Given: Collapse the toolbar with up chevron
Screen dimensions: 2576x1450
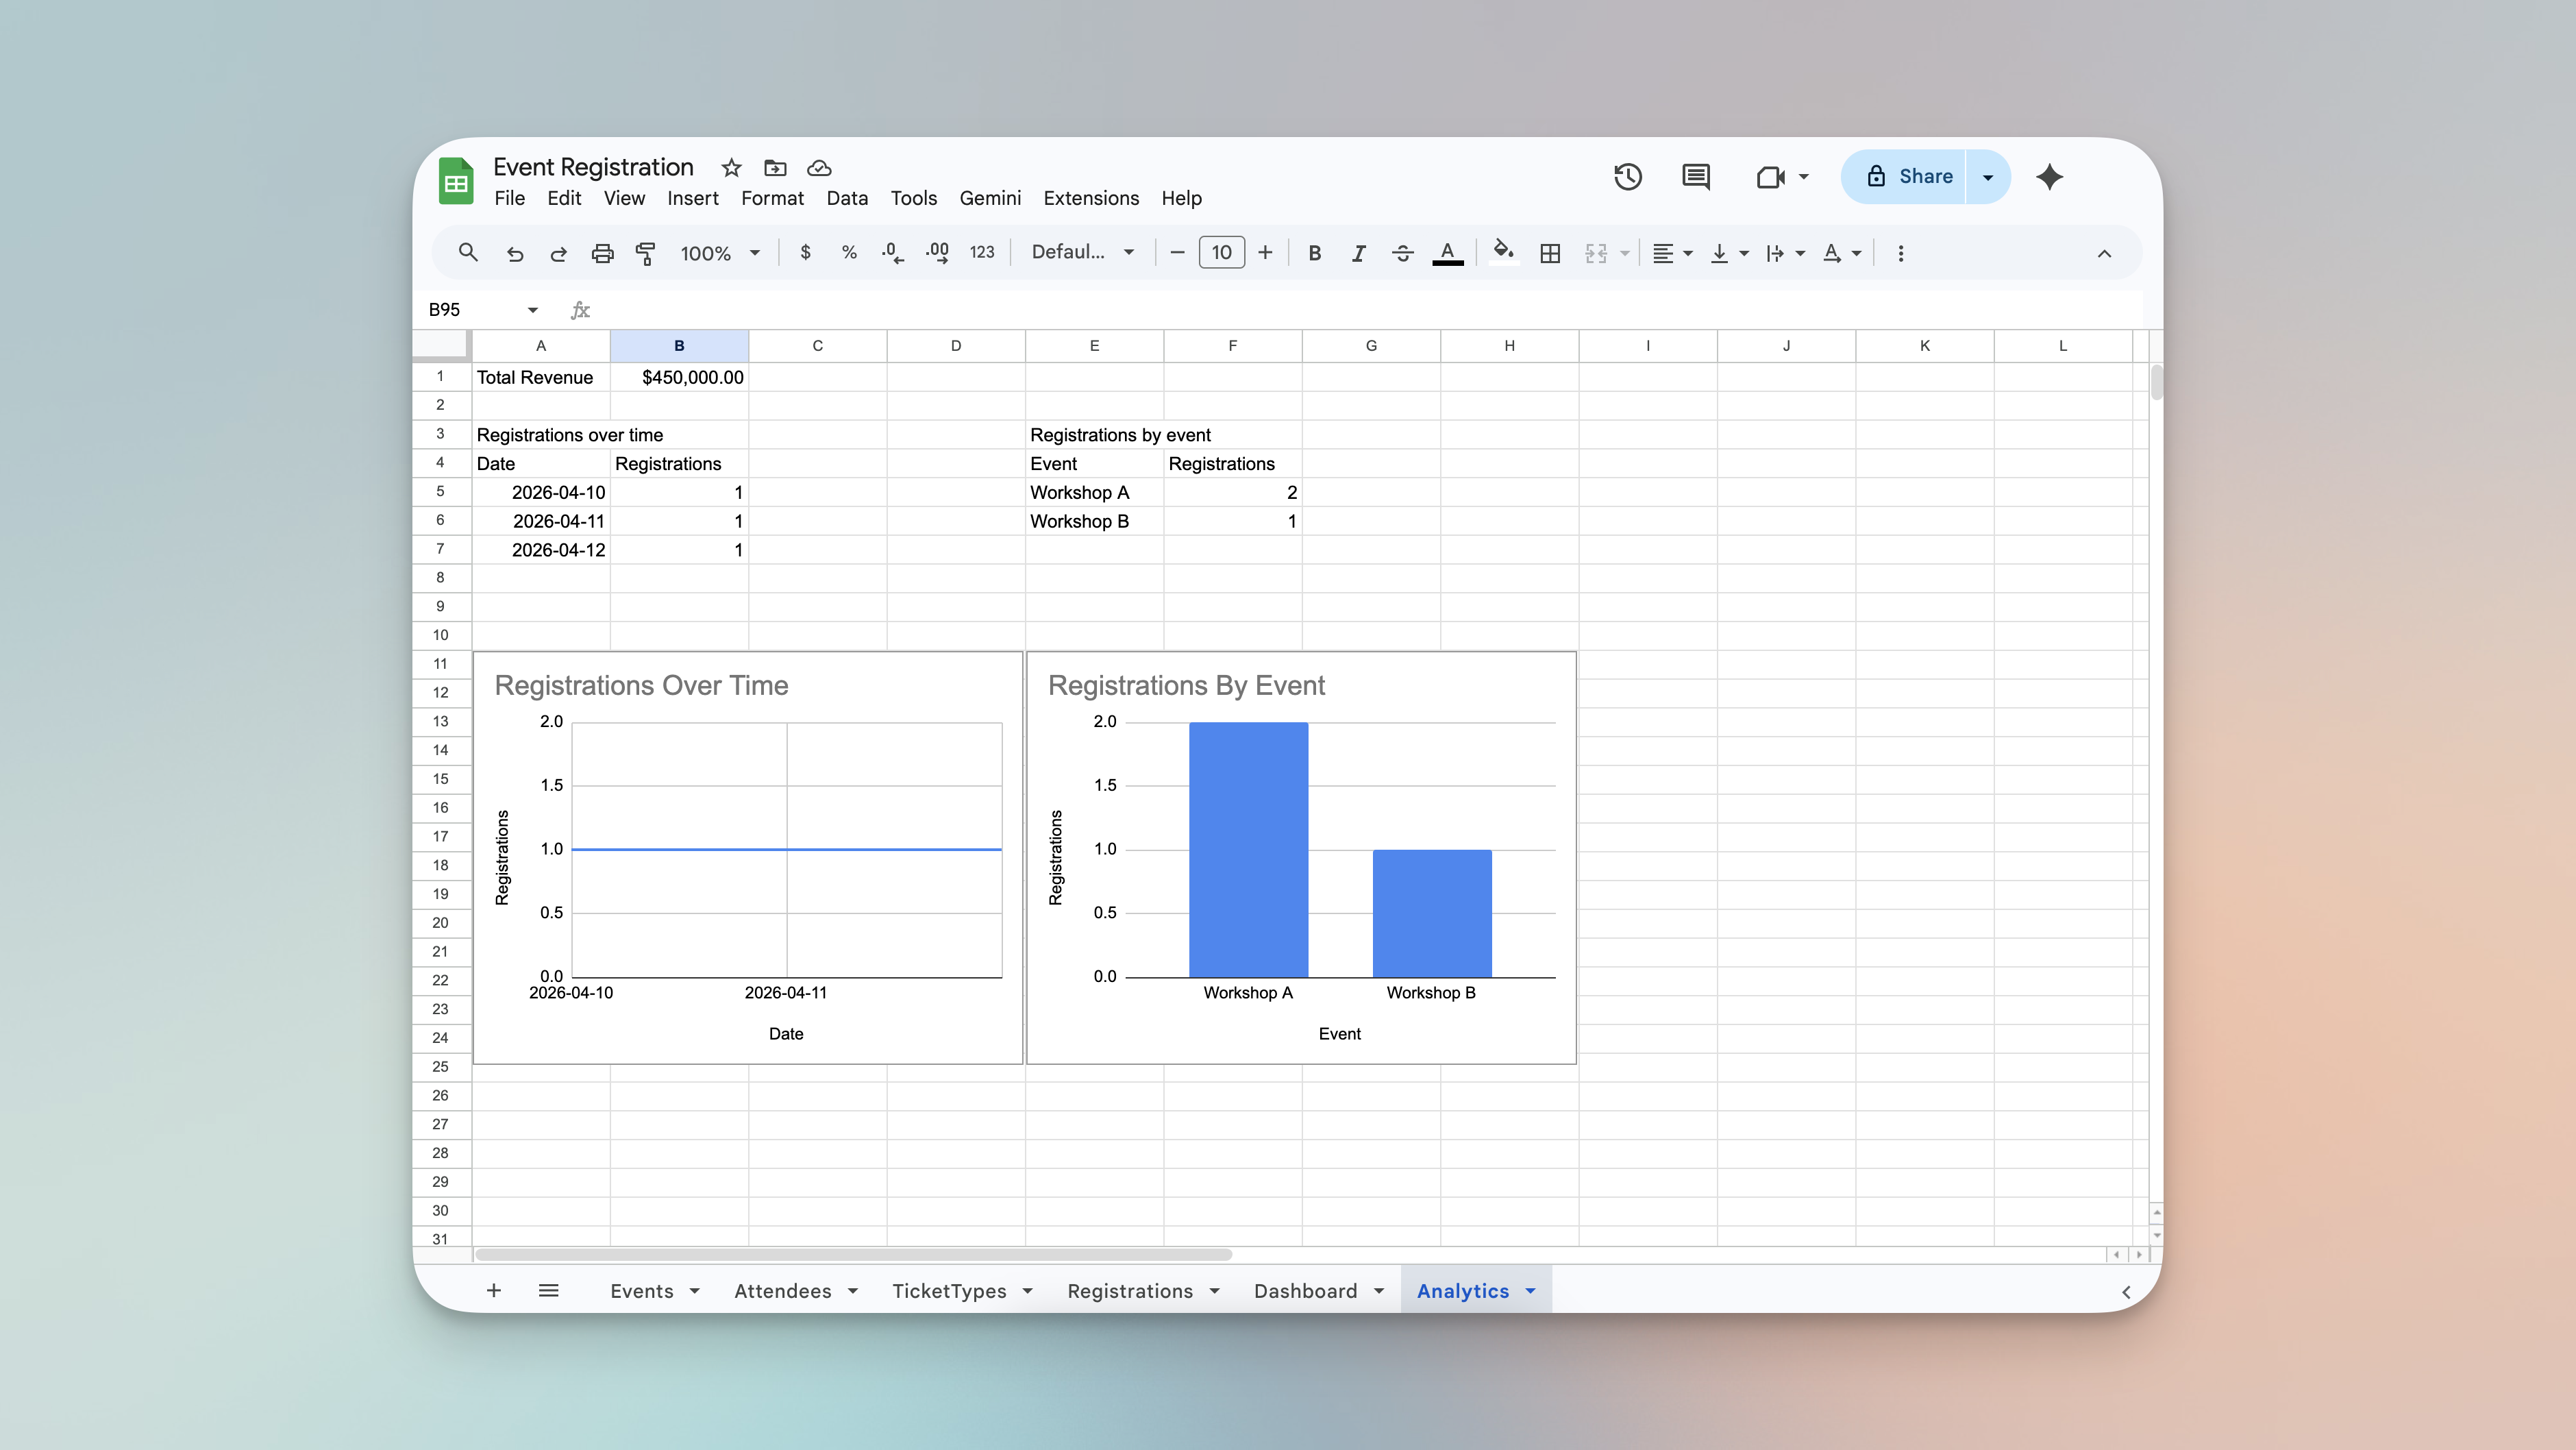Looking at the screenshot, I should point(2104,254).
